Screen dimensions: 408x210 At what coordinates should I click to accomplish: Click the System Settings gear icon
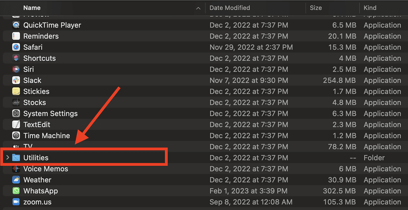point(16,114)
